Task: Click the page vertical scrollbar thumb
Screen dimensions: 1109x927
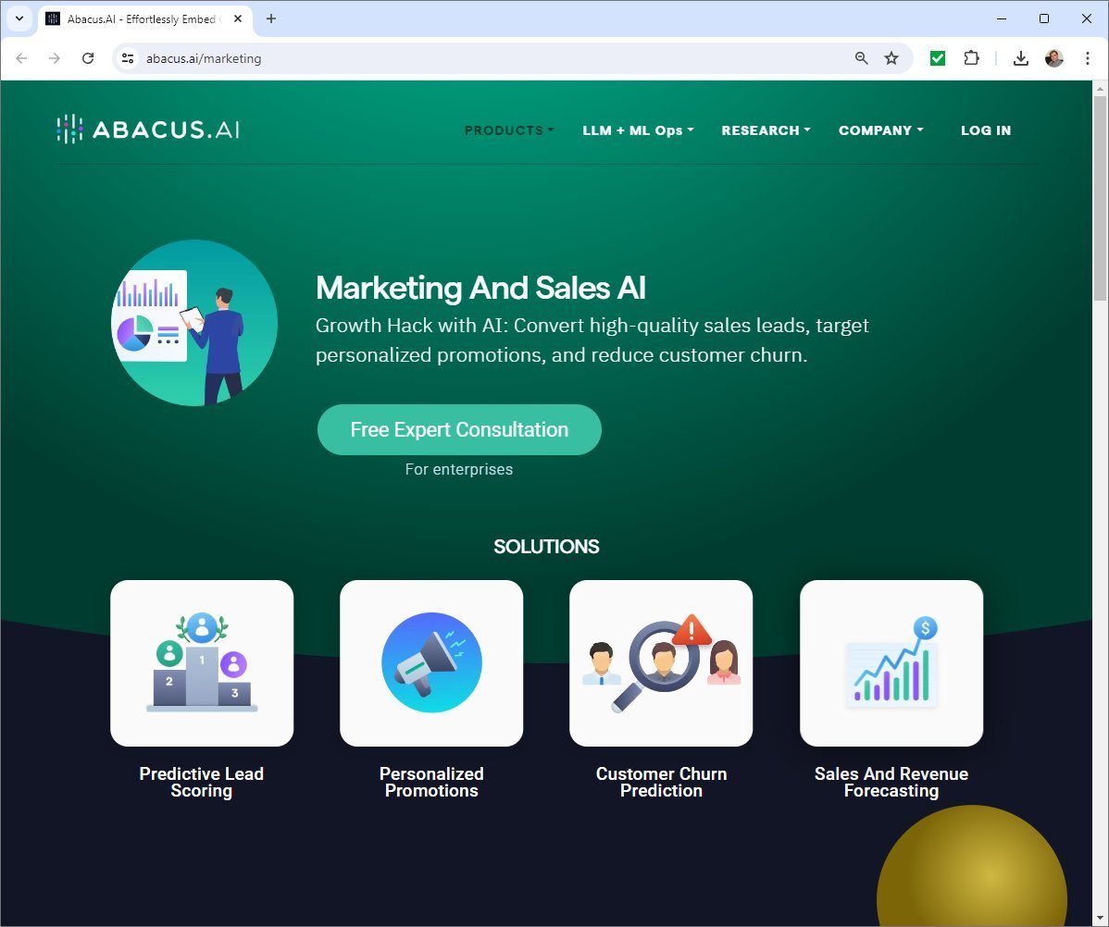Action: (1100, 198)
